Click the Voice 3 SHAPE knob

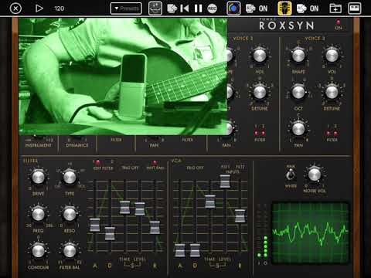click(x=298, y=56)
